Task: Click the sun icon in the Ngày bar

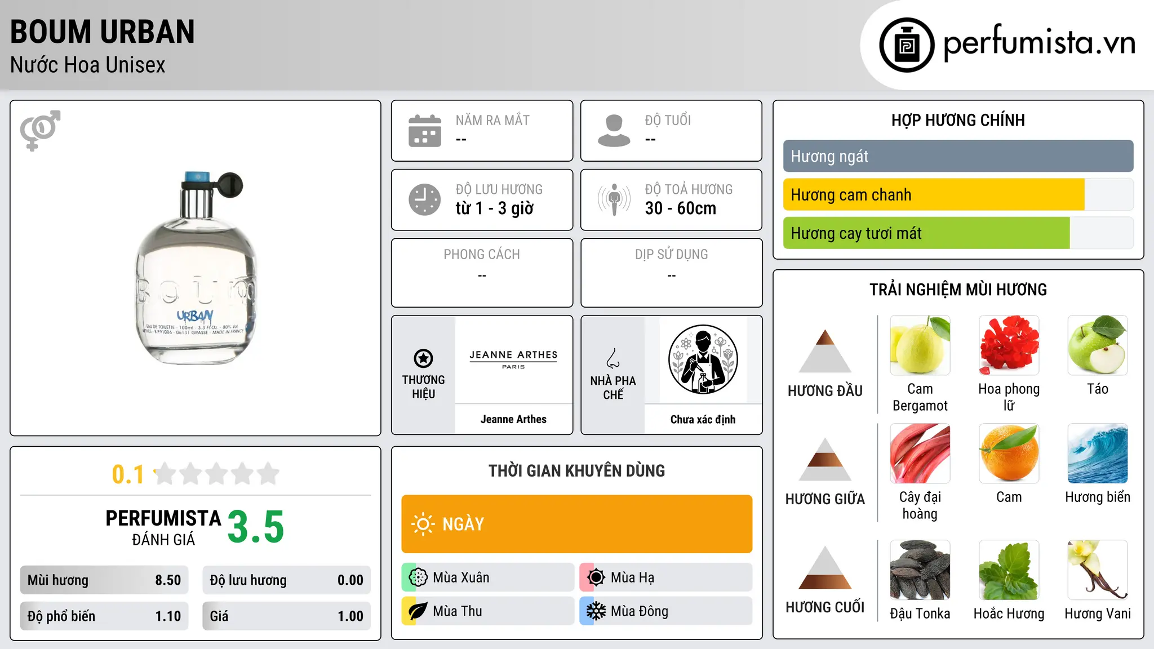Action: pos(423,524)
